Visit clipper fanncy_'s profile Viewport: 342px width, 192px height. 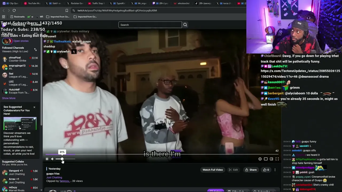click(x=64, y=181)
